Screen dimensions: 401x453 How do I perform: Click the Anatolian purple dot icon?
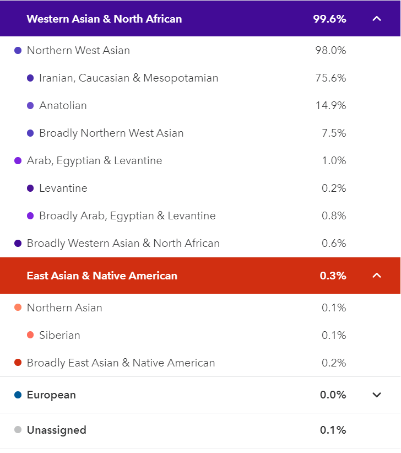click(x=30, y=105)
